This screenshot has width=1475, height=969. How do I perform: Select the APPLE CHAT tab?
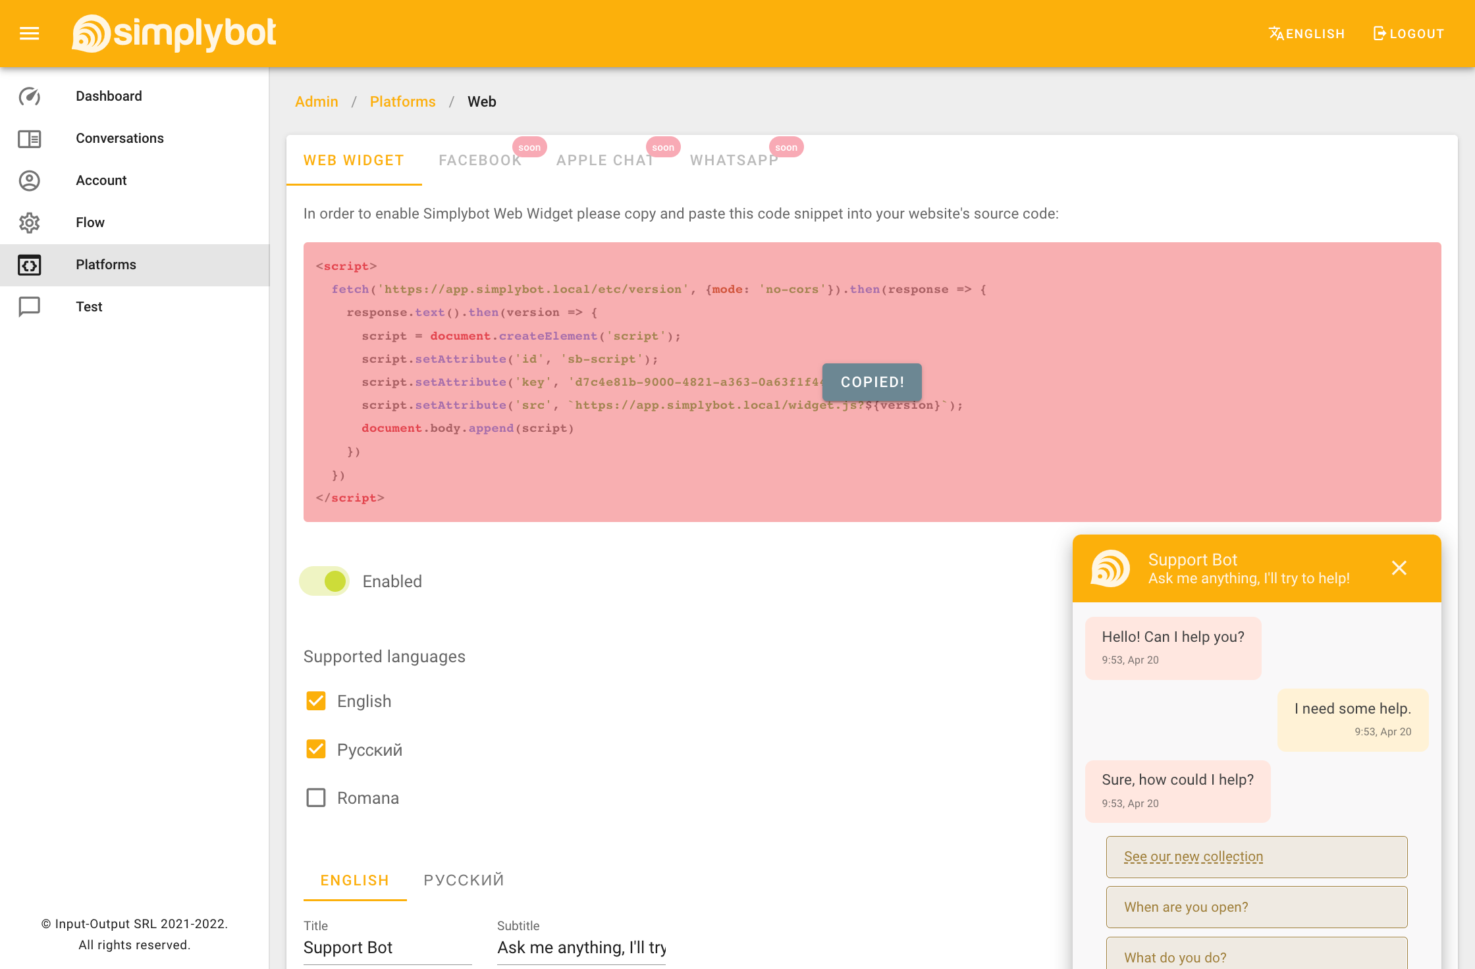coord(605,161)
